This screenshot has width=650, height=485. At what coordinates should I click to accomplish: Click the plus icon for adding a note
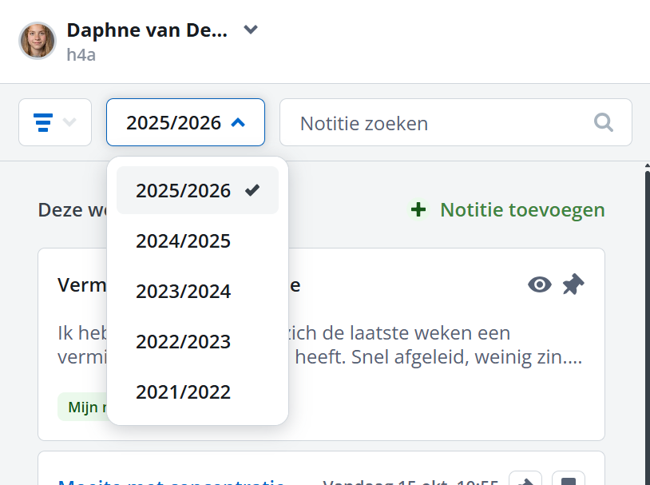[x=418, y=210]
